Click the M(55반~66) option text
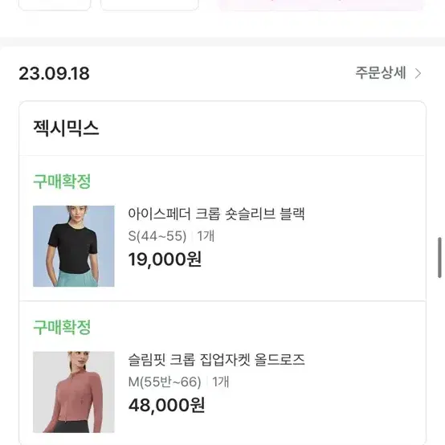The height and width of the screenshot is (445, 445). click(x=165, y=382)
